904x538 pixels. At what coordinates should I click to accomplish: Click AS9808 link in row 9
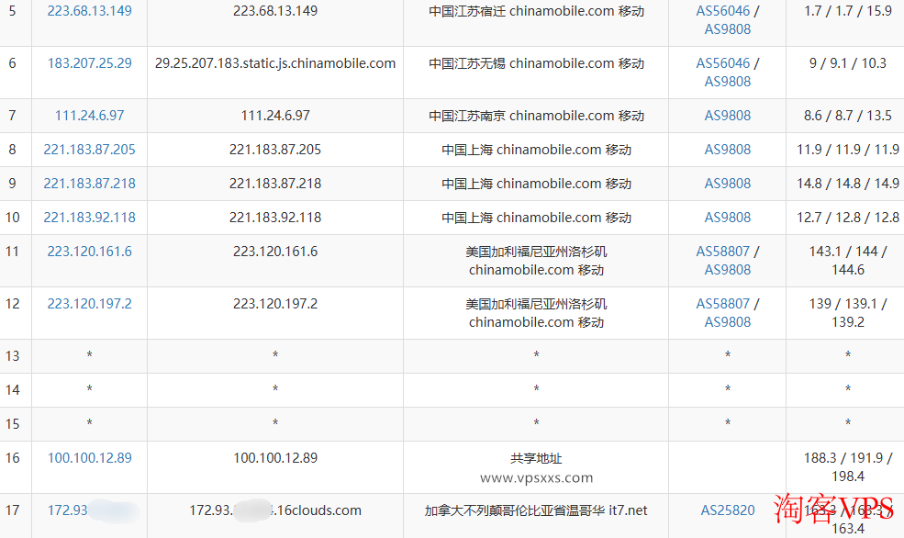728,184
